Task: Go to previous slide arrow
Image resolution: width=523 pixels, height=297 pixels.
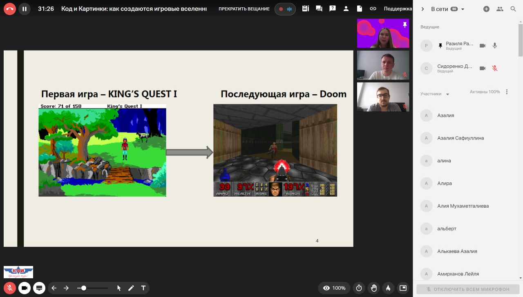Action: point(54,288)
